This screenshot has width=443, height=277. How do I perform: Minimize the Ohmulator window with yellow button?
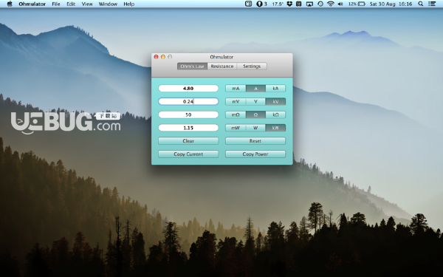(163, 57)
